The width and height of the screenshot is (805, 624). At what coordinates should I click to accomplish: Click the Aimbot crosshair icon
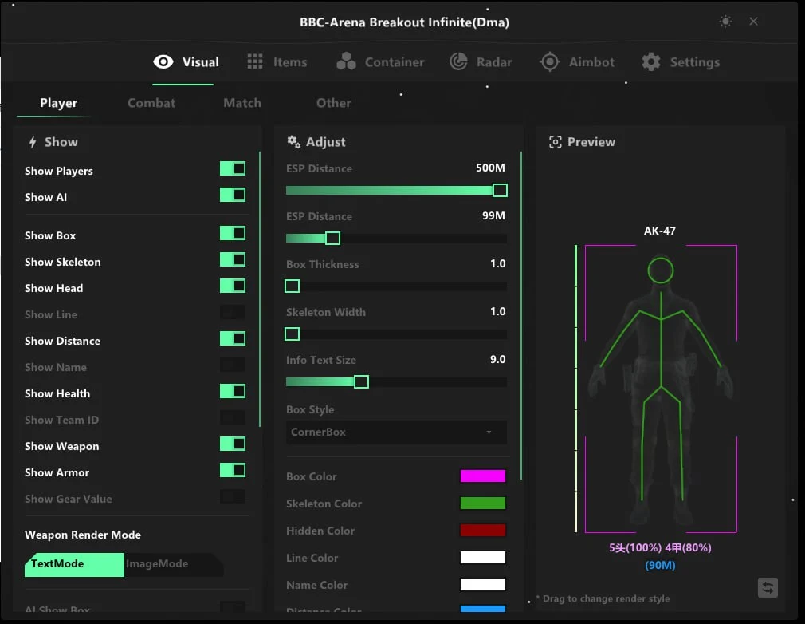[549, 61]
